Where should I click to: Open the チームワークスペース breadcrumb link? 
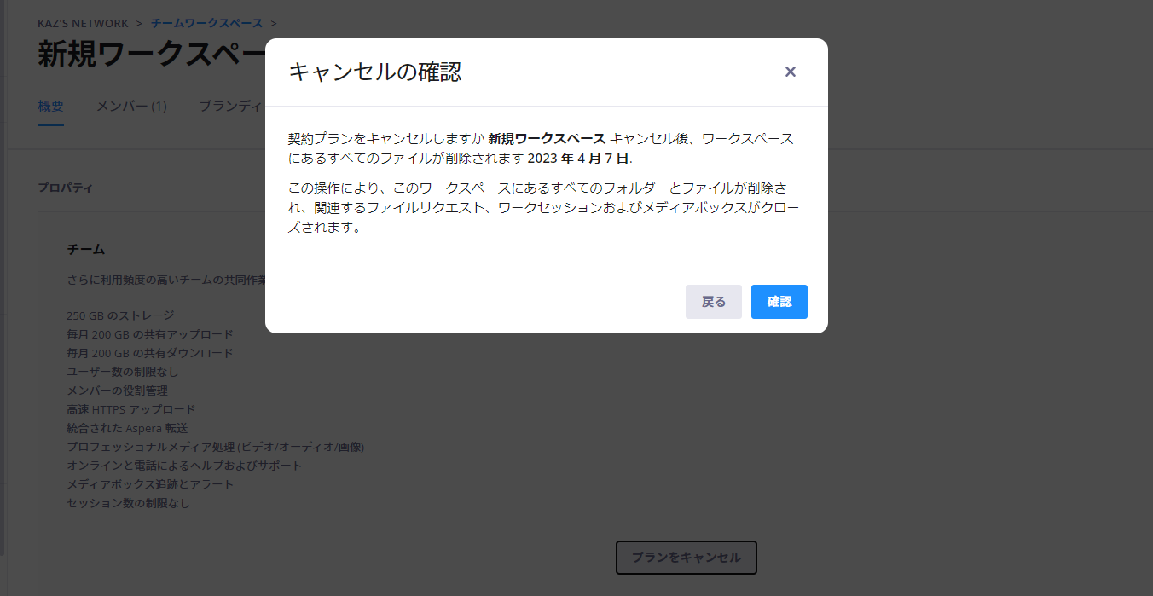(x=207, y=23)
